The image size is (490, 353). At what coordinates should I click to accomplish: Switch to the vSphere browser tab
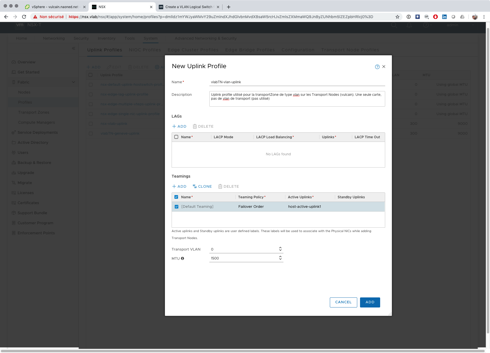tap(55, 7)
